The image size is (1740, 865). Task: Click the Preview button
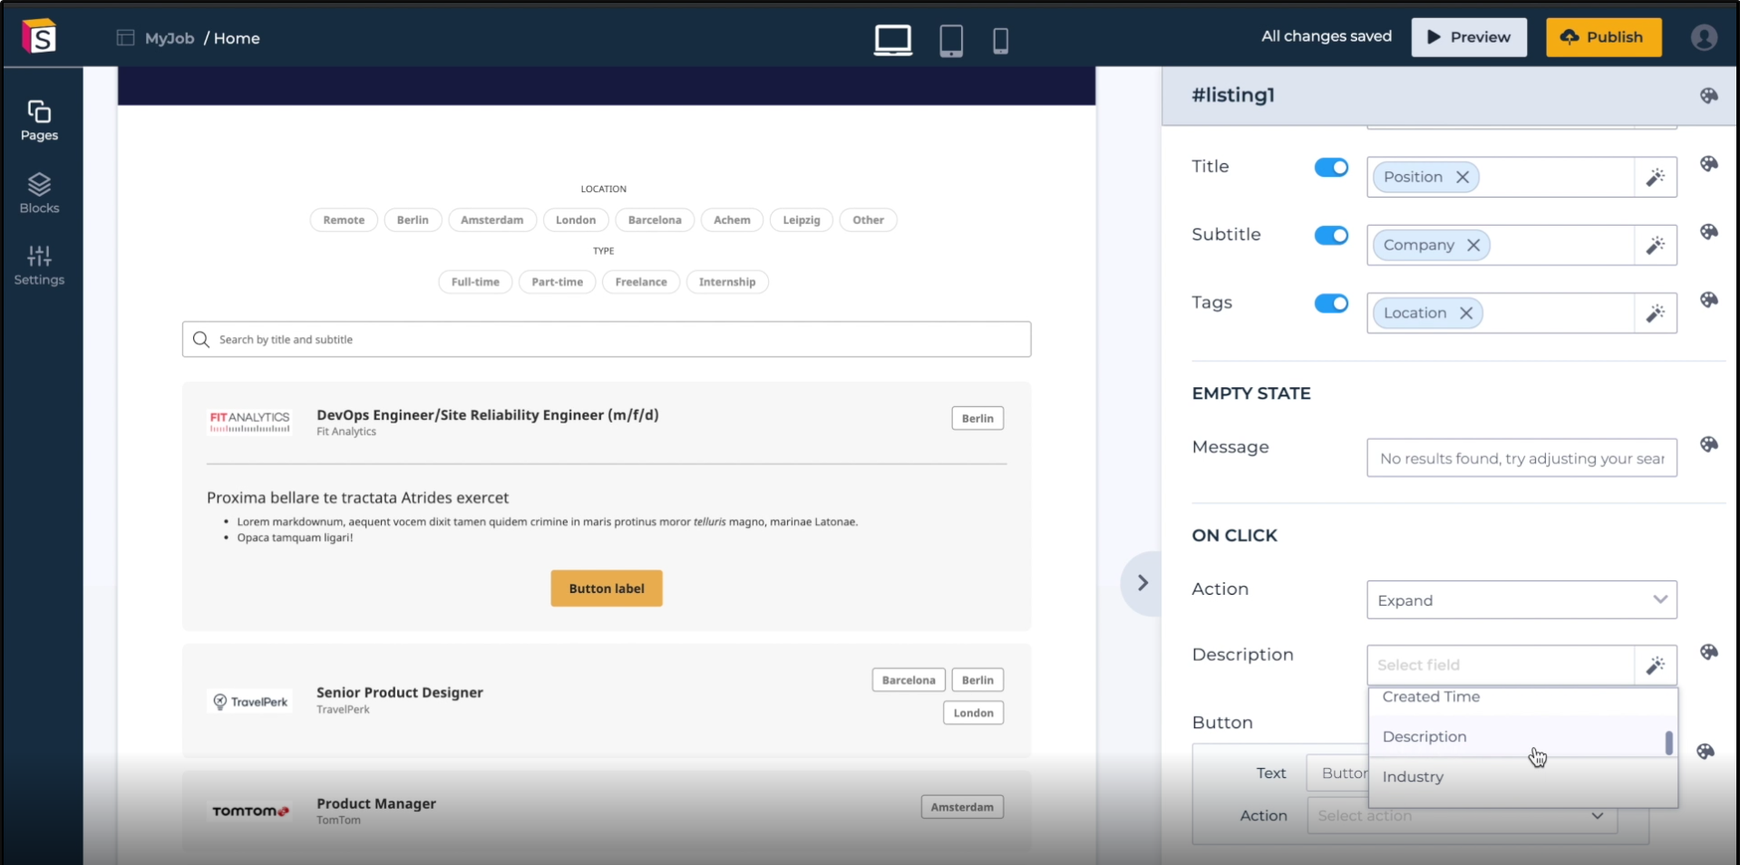(1468, 37)
